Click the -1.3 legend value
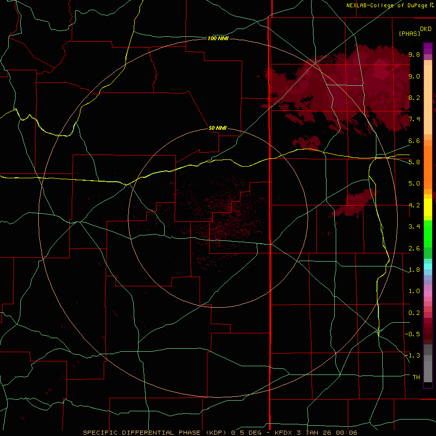This screenshot has height=436, width=436. click(413, 356)
